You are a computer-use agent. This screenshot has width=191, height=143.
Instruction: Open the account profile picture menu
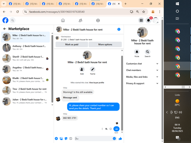[x=155, y=20]
